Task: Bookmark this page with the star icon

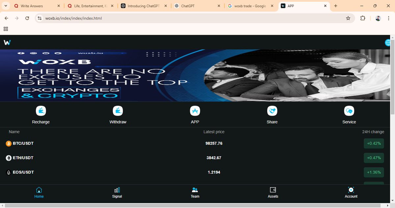Action: [348, 18]
